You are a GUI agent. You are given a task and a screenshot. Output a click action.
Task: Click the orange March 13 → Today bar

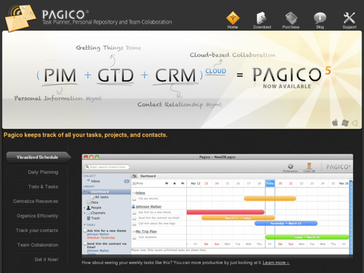[238, 218]
